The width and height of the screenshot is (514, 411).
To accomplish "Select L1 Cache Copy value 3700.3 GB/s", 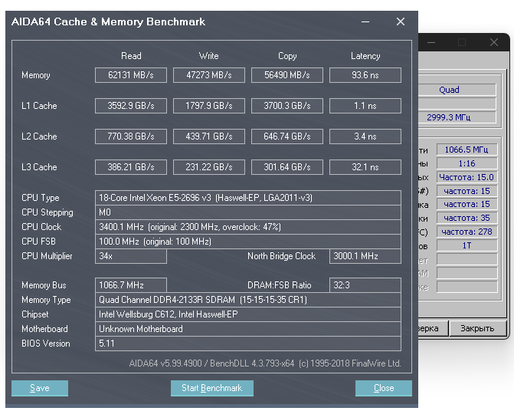I will [286, 106].
